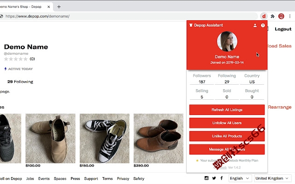Click the Country value US

coord(252,82)
